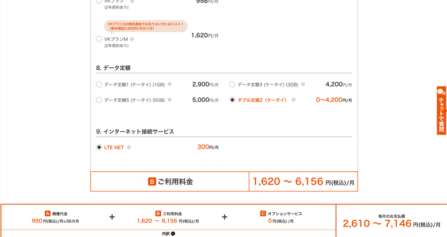The width and height of the screenshot is (447, 237).
Task: Click the 2,900円/月 price text
Action: 205,84
